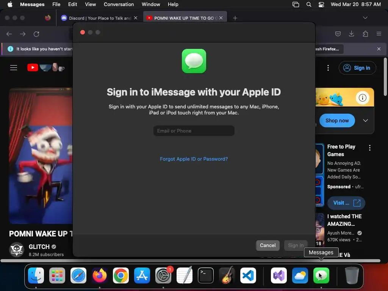This screenshot has height=291, width=388.
Task: Expand the ad chevron beside Shop now
Action: (366, 120)
